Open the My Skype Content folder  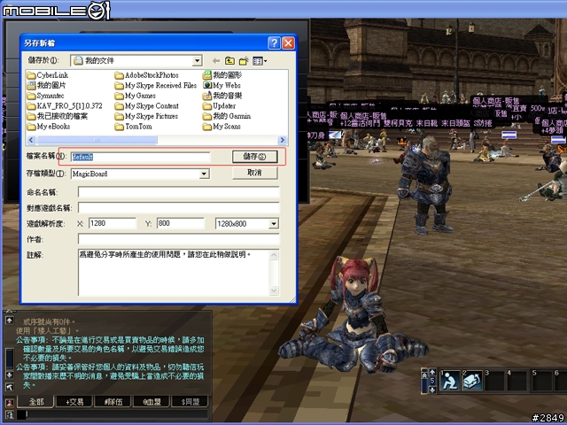click(147, 106)
